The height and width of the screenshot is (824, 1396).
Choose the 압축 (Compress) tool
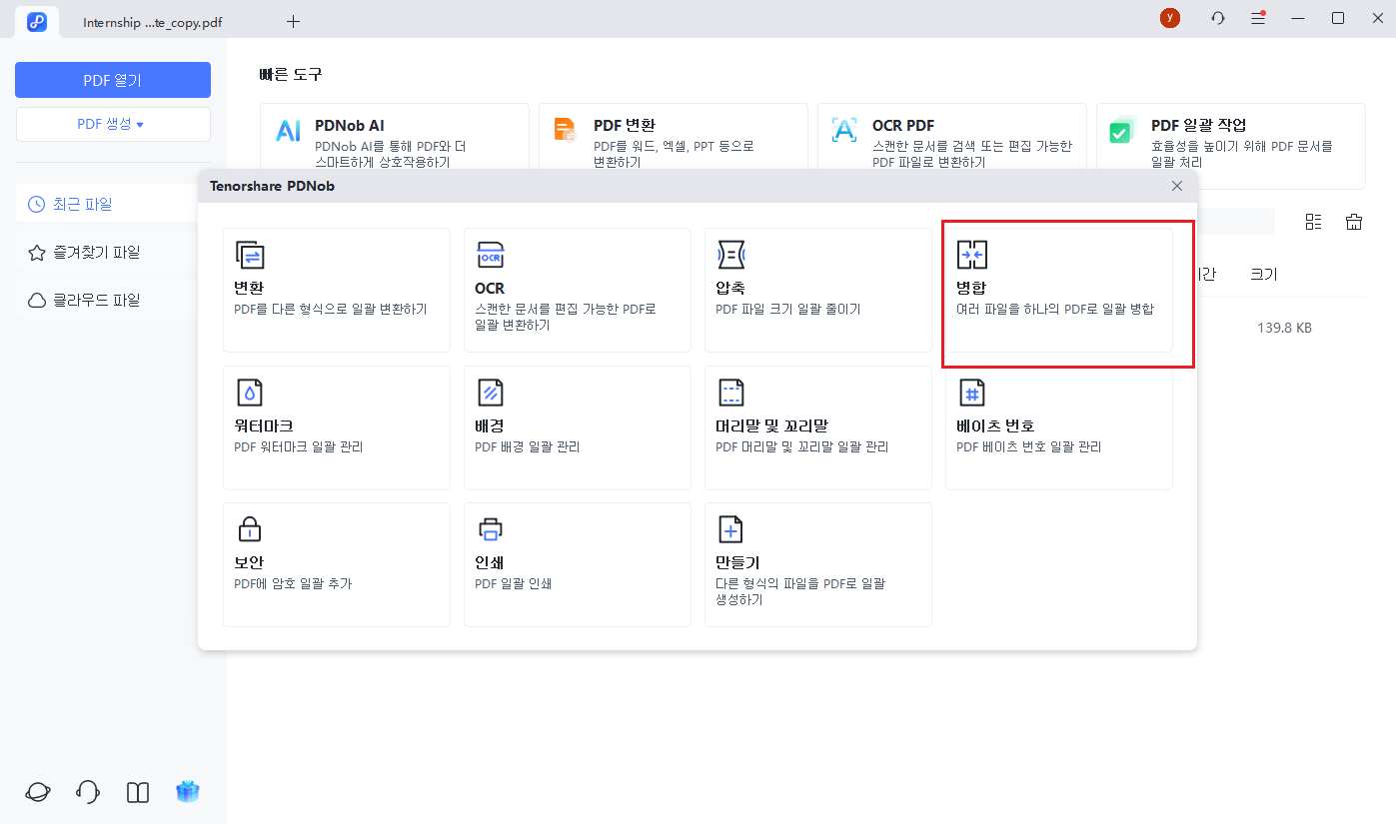(817, 290)
